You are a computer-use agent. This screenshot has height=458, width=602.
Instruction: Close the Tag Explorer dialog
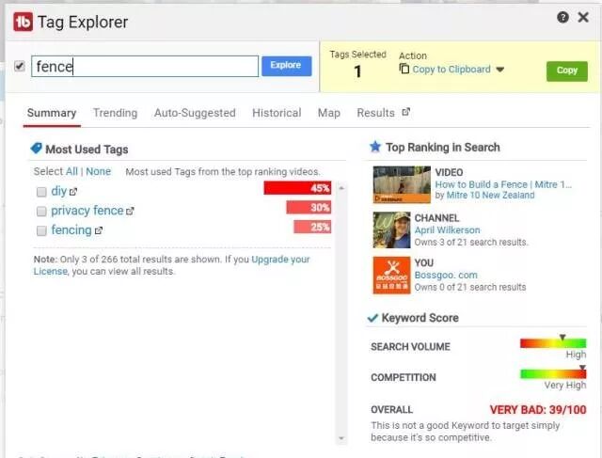[583, 17]
